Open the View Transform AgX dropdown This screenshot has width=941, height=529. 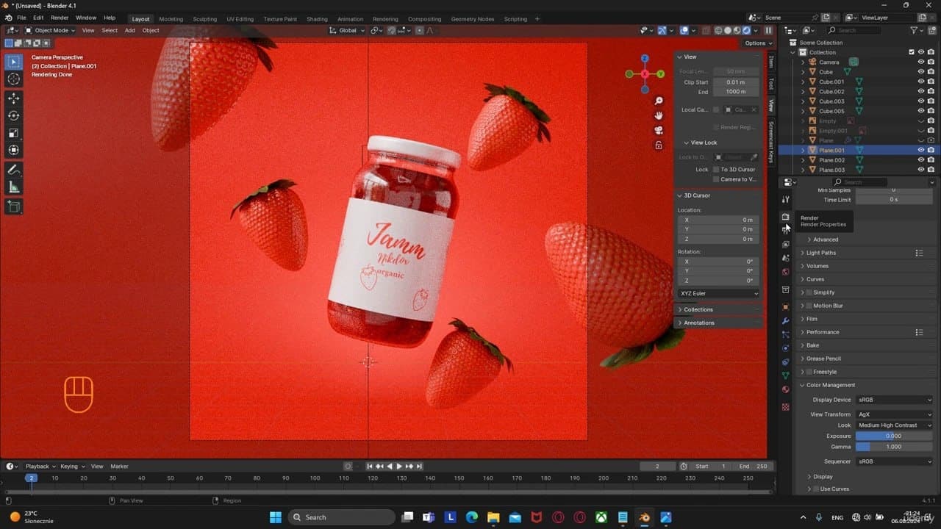point(894,414)
